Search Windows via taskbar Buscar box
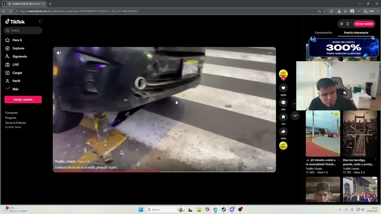Screen dimensions: 381x214 tap(166, 210)
